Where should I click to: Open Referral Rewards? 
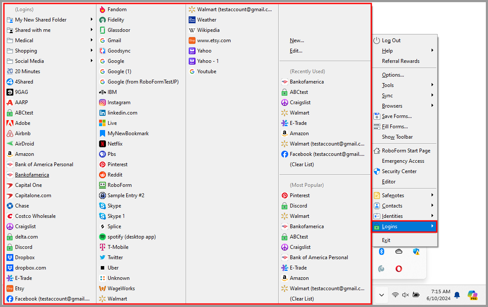(x=404, y=61)
